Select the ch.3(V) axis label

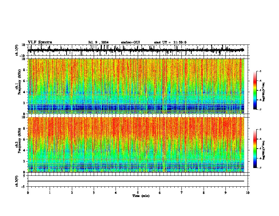[17, 181]
